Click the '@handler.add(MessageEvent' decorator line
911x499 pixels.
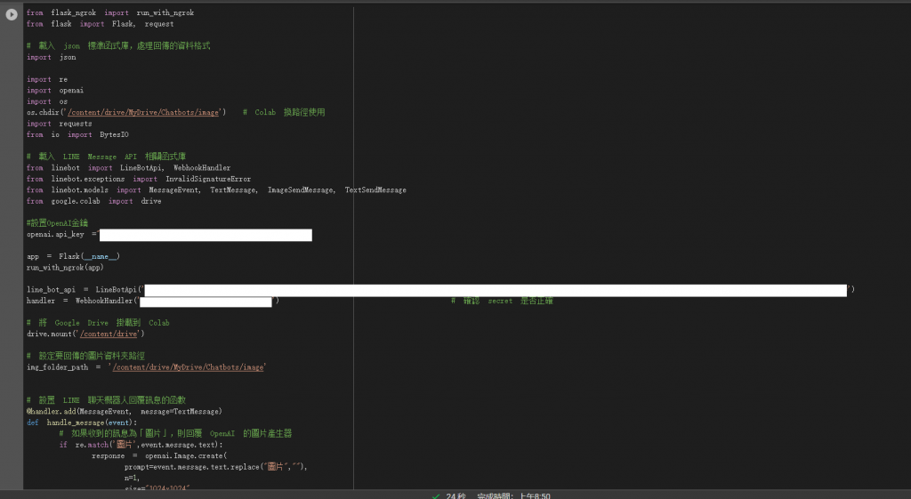point(125,411)
